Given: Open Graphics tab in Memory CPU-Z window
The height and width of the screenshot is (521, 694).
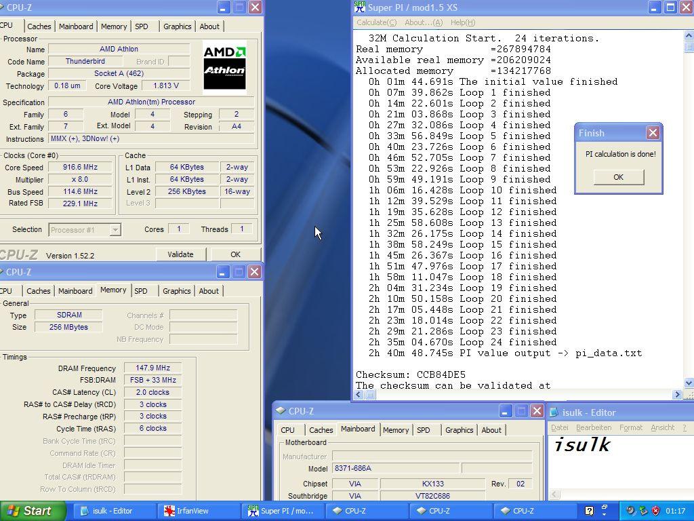Looking at the screenshot, I should (x=177, y=291).
